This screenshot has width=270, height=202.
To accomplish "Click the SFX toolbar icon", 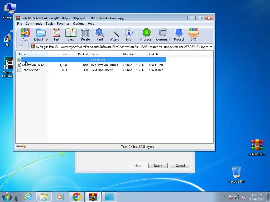I will [193, 34].
